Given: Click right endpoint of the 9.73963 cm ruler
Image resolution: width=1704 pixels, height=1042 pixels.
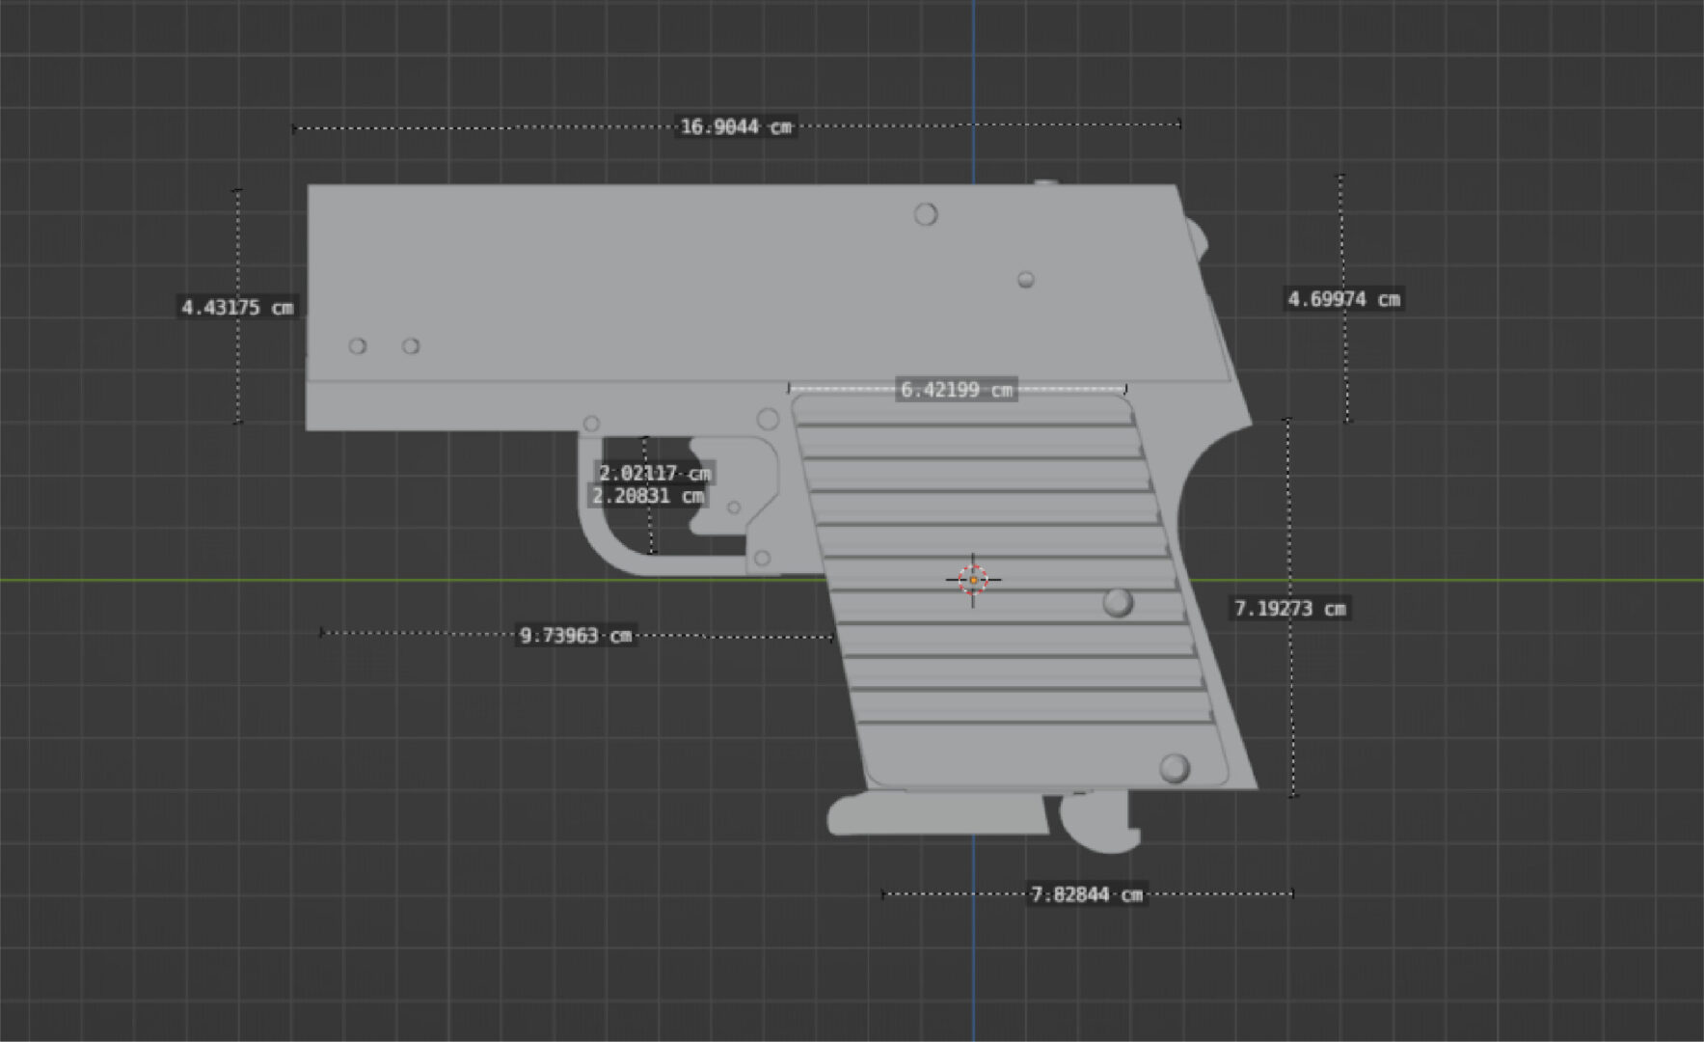Looking at the screenshot, I should pos(832,637).
